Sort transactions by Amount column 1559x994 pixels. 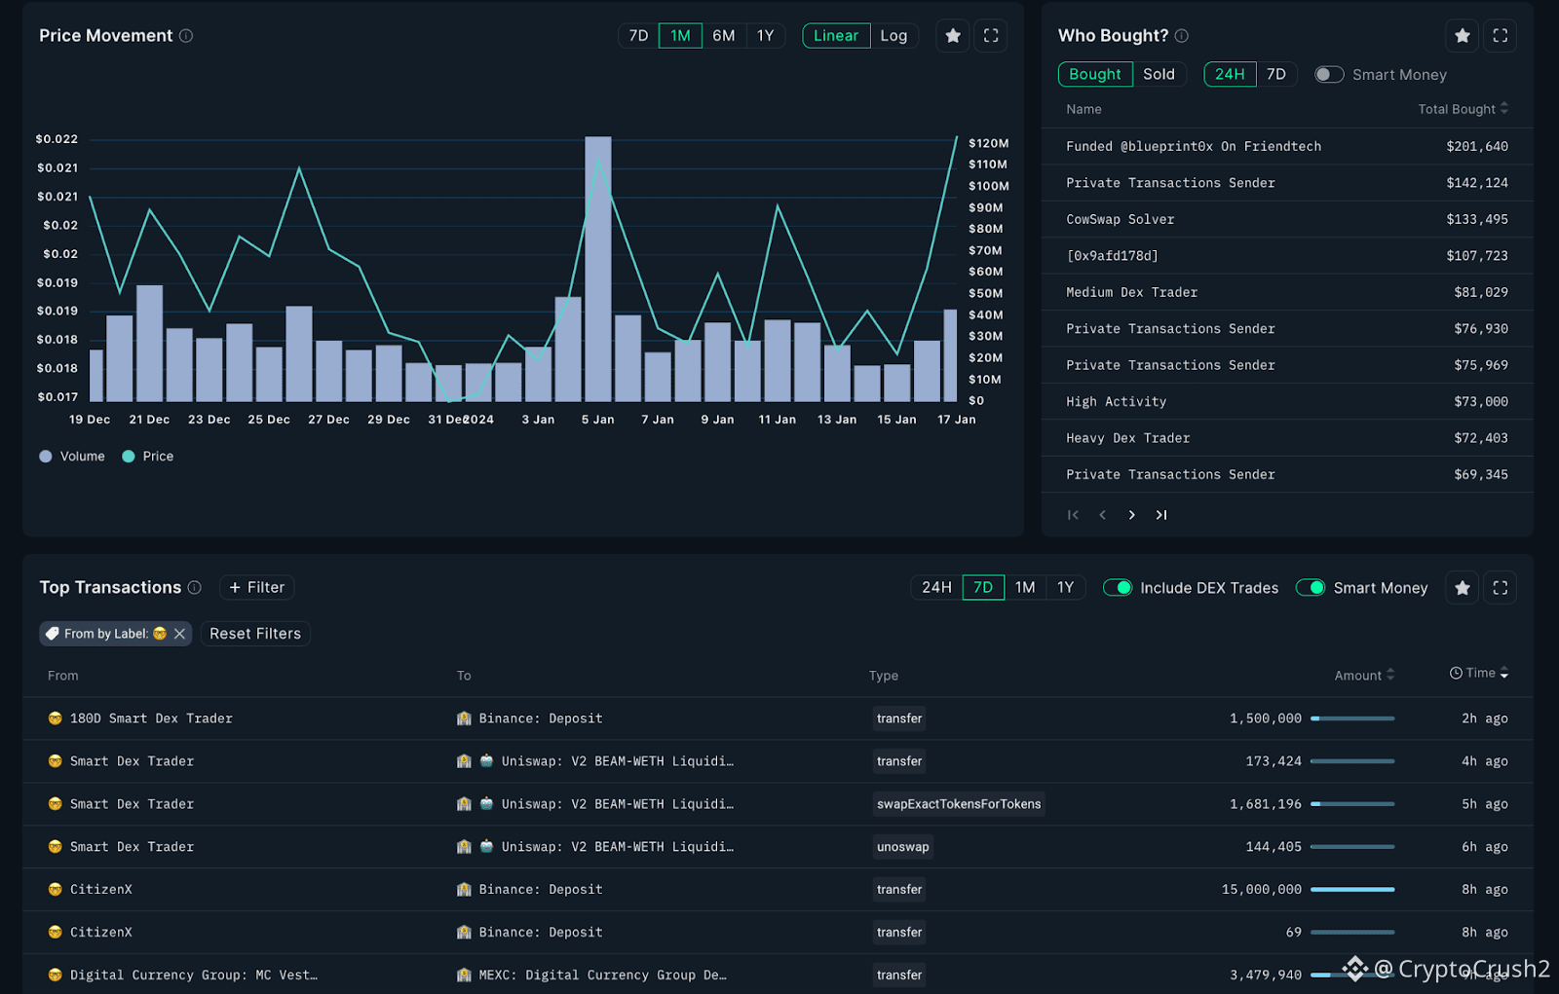[x=1364, y=676]
